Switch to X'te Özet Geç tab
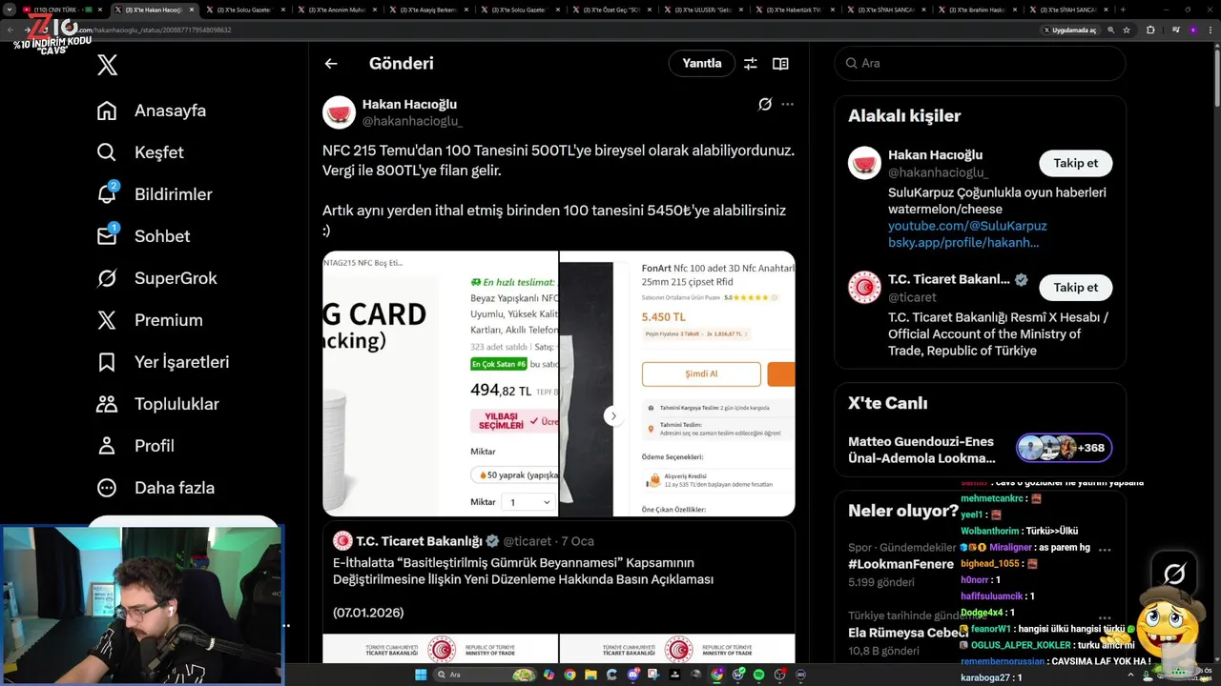Screen dimensions: 1221x686 pyautogui.click(x=613, y=10)
